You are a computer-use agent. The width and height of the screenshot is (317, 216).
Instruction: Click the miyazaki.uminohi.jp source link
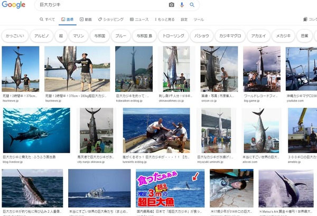tap(210, 162)
